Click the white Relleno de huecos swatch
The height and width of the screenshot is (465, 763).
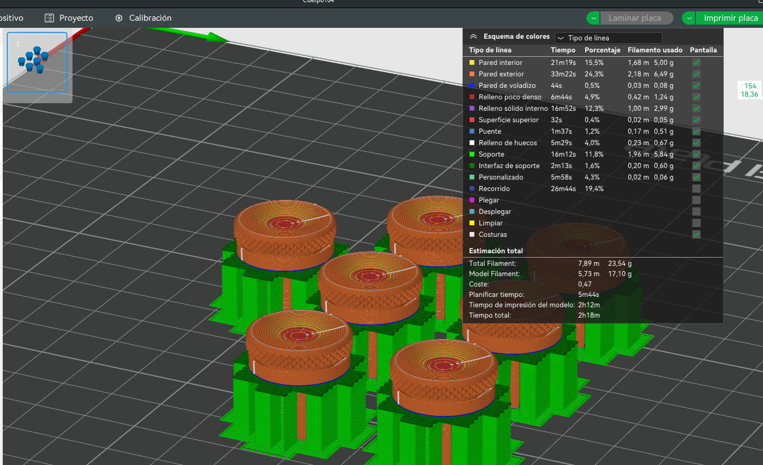(x=472, y=143)
